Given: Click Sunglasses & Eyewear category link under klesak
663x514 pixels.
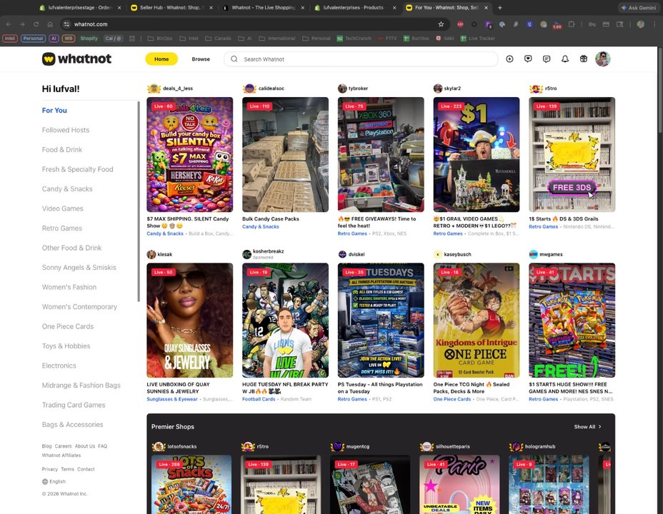Looking at the screenshot, I should (172, 399).
